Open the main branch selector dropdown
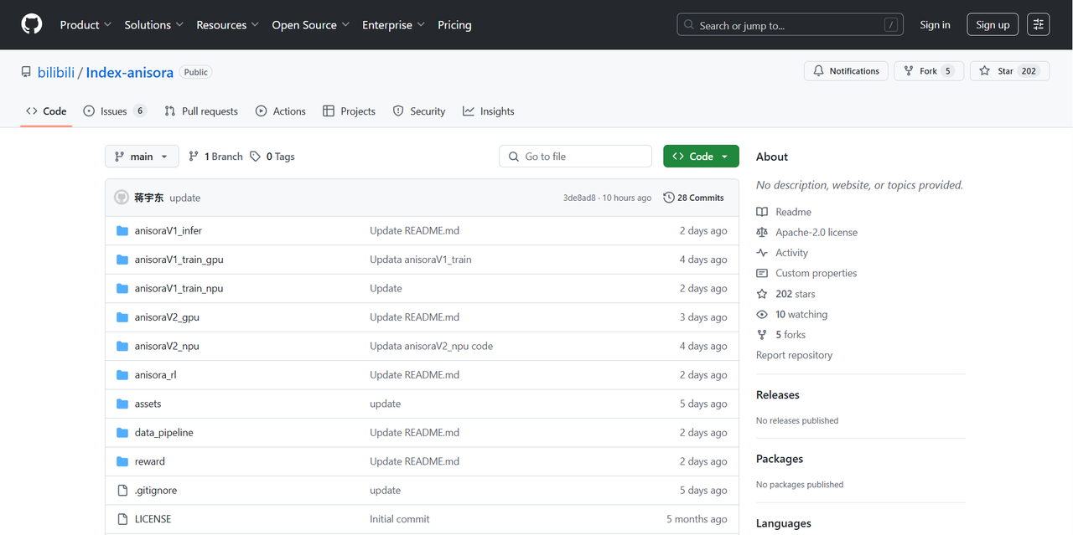The height and width of the screenshot is (535, 1073). [x=142, y=157]
